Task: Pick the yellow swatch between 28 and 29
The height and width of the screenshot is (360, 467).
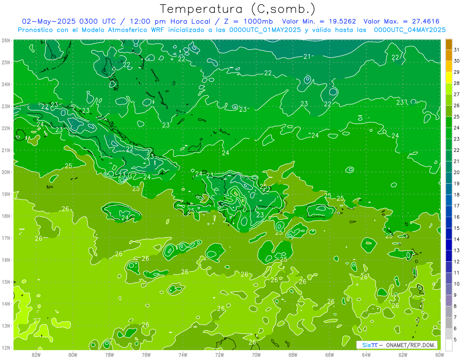Action: (x=449, y=78)
